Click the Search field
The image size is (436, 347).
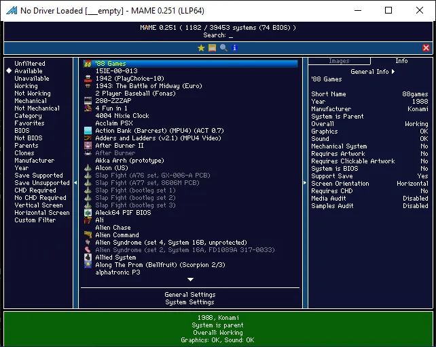218,35
